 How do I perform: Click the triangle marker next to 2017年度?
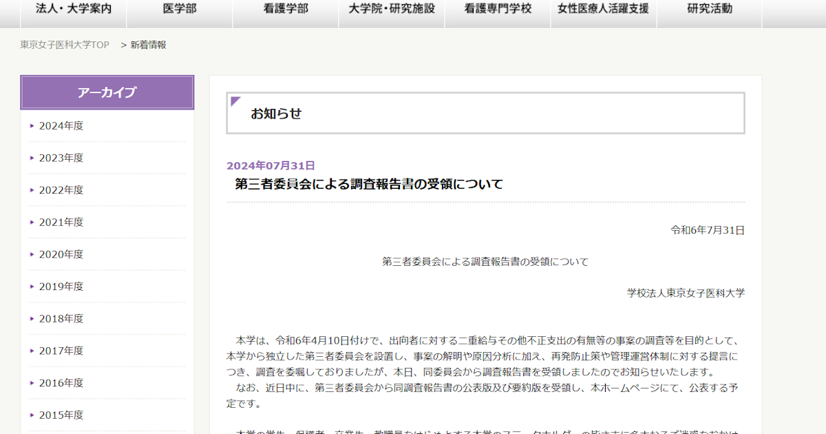click(x=32, y=351)
